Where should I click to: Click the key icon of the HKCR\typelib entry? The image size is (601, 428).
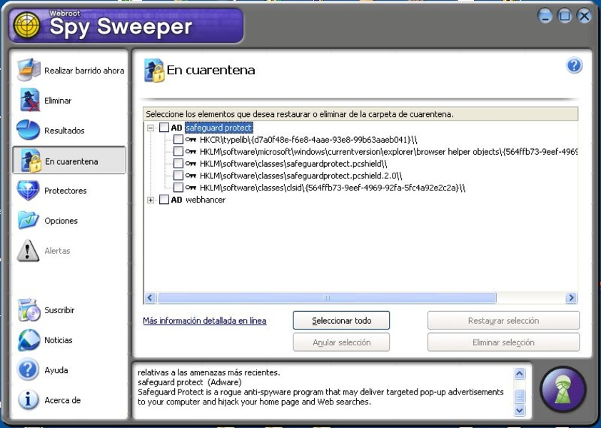(x=191, y=140)
